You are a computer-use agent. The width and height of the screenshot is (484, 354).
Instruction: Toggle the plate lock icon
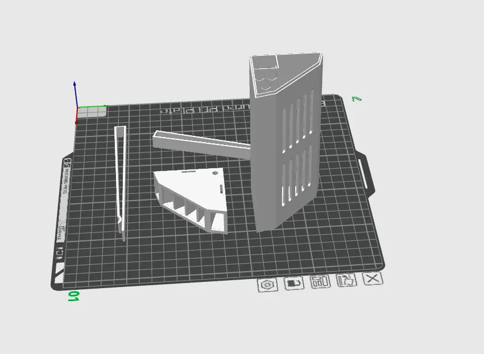pyautogui.click(x=293, y=283)
